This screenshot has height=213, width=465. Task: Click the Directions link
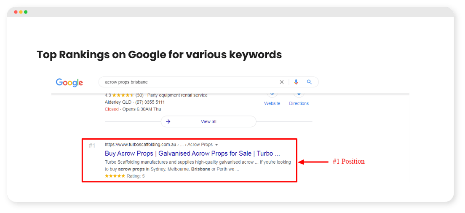[x=299, y=103]
